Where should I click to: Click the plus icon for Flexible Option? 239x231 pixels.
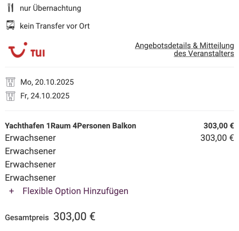(x=12, y=191)
